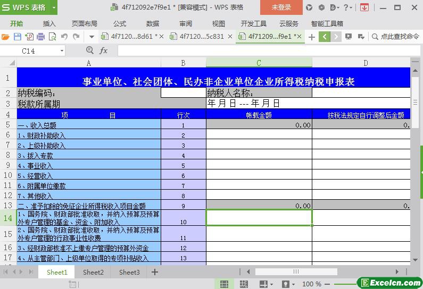Click the Print icon in quick toolbar
Screen dimensions: 423x289
pyautogui.click(x=40, y=37)
